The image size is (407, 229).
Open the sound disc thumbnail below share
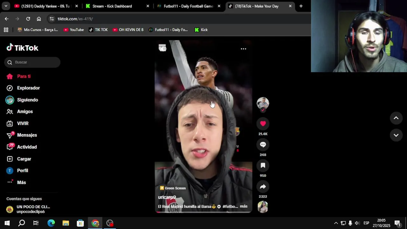point(263,207)
